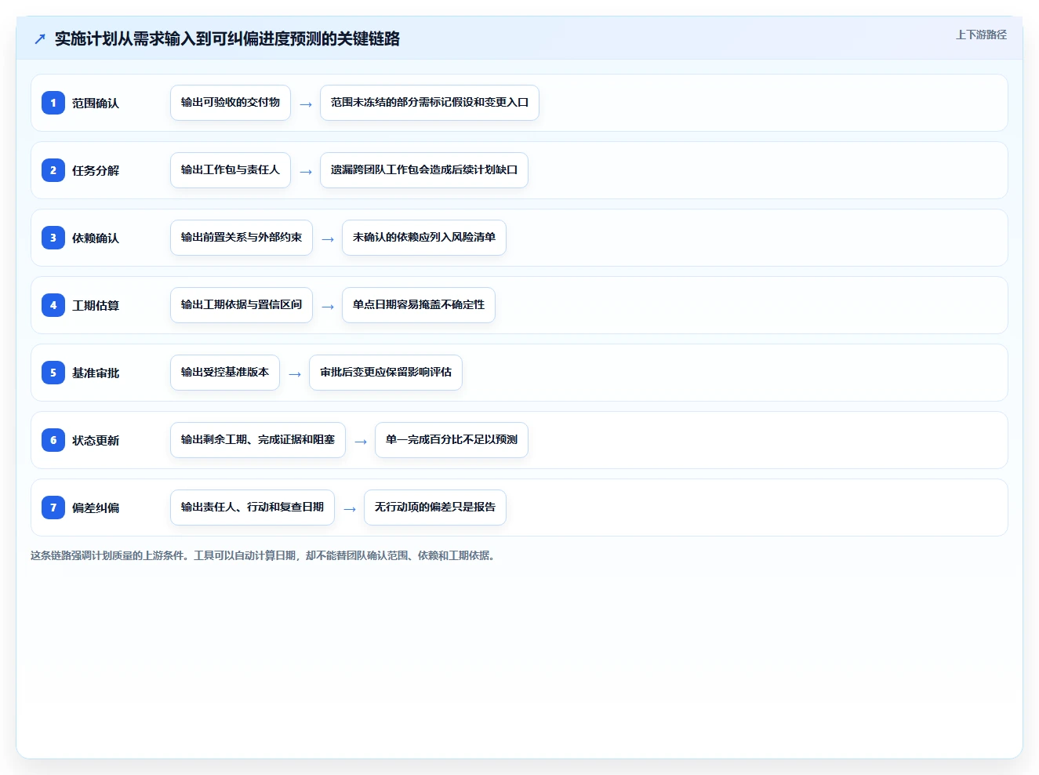Click the 工期估算 step label
Image resolution: width=1039 pixels, height=775 pixels.
click(x=96, y=305)
